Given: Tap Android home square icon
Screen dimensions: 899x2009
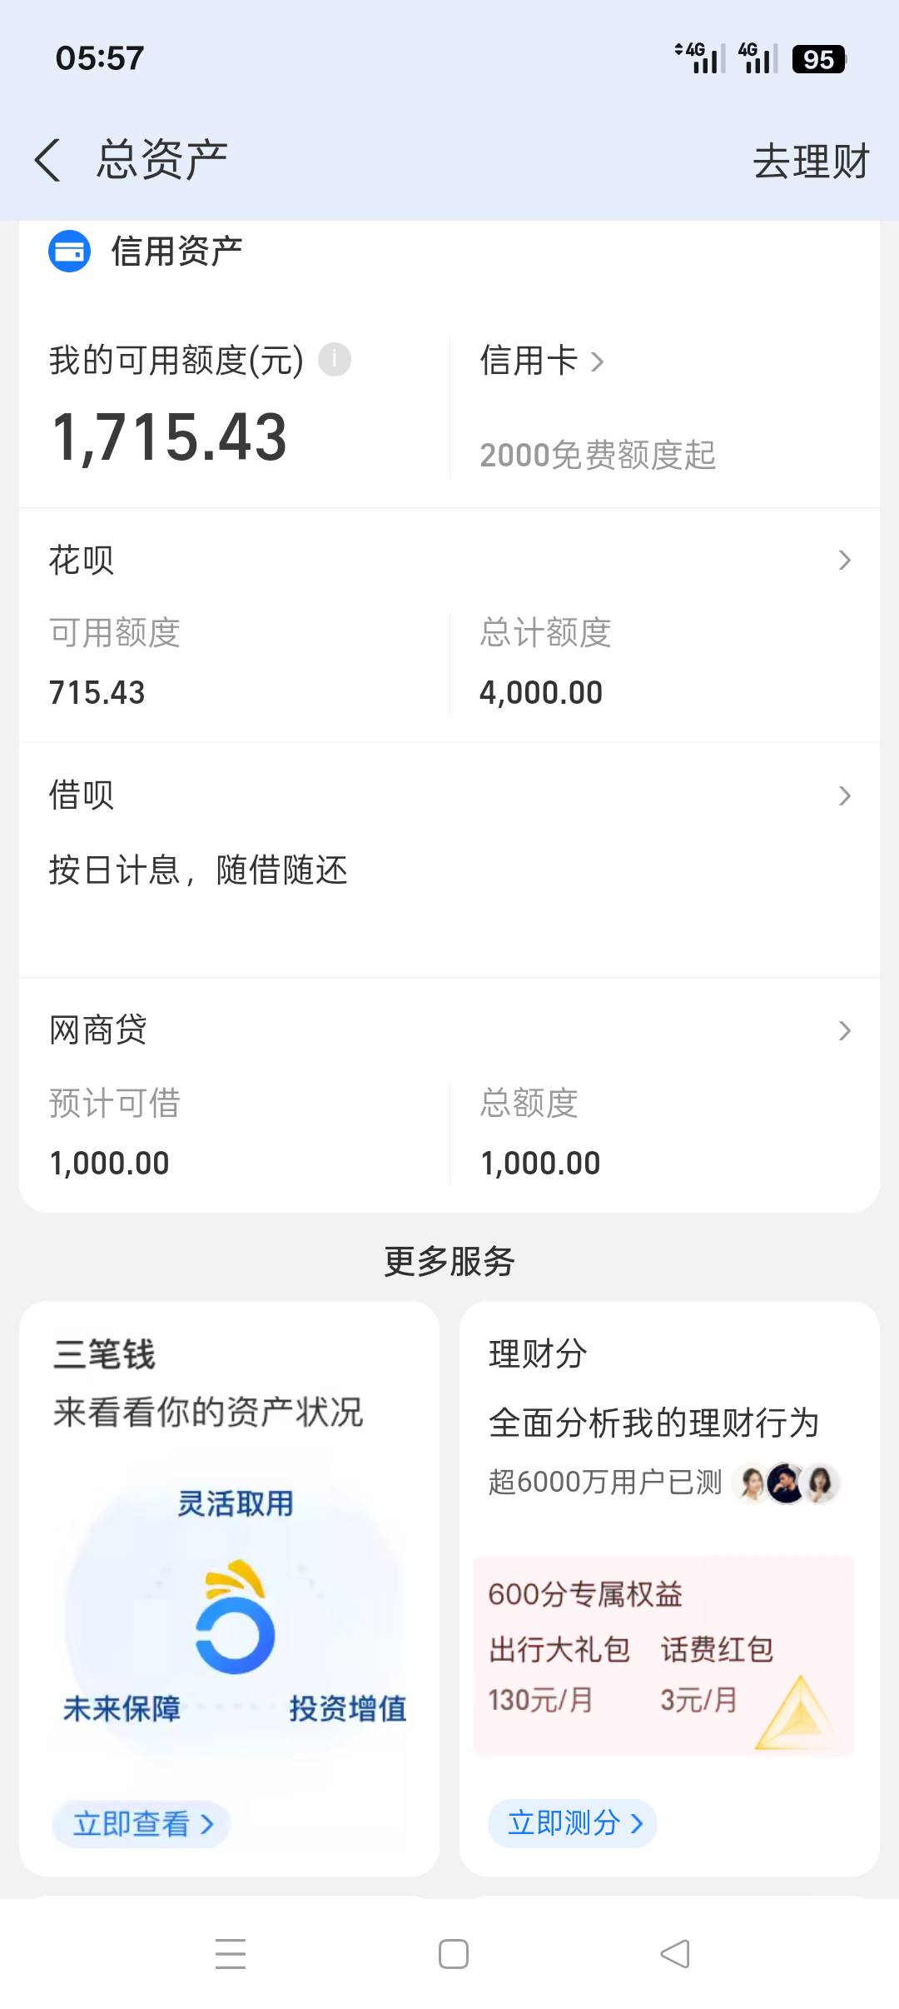Looking at the screenshot, I should tap(454, 1954).
